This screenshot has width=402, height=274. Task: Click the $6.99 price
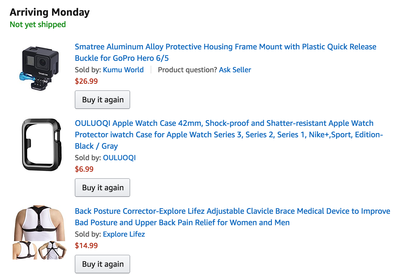[84, 169]
